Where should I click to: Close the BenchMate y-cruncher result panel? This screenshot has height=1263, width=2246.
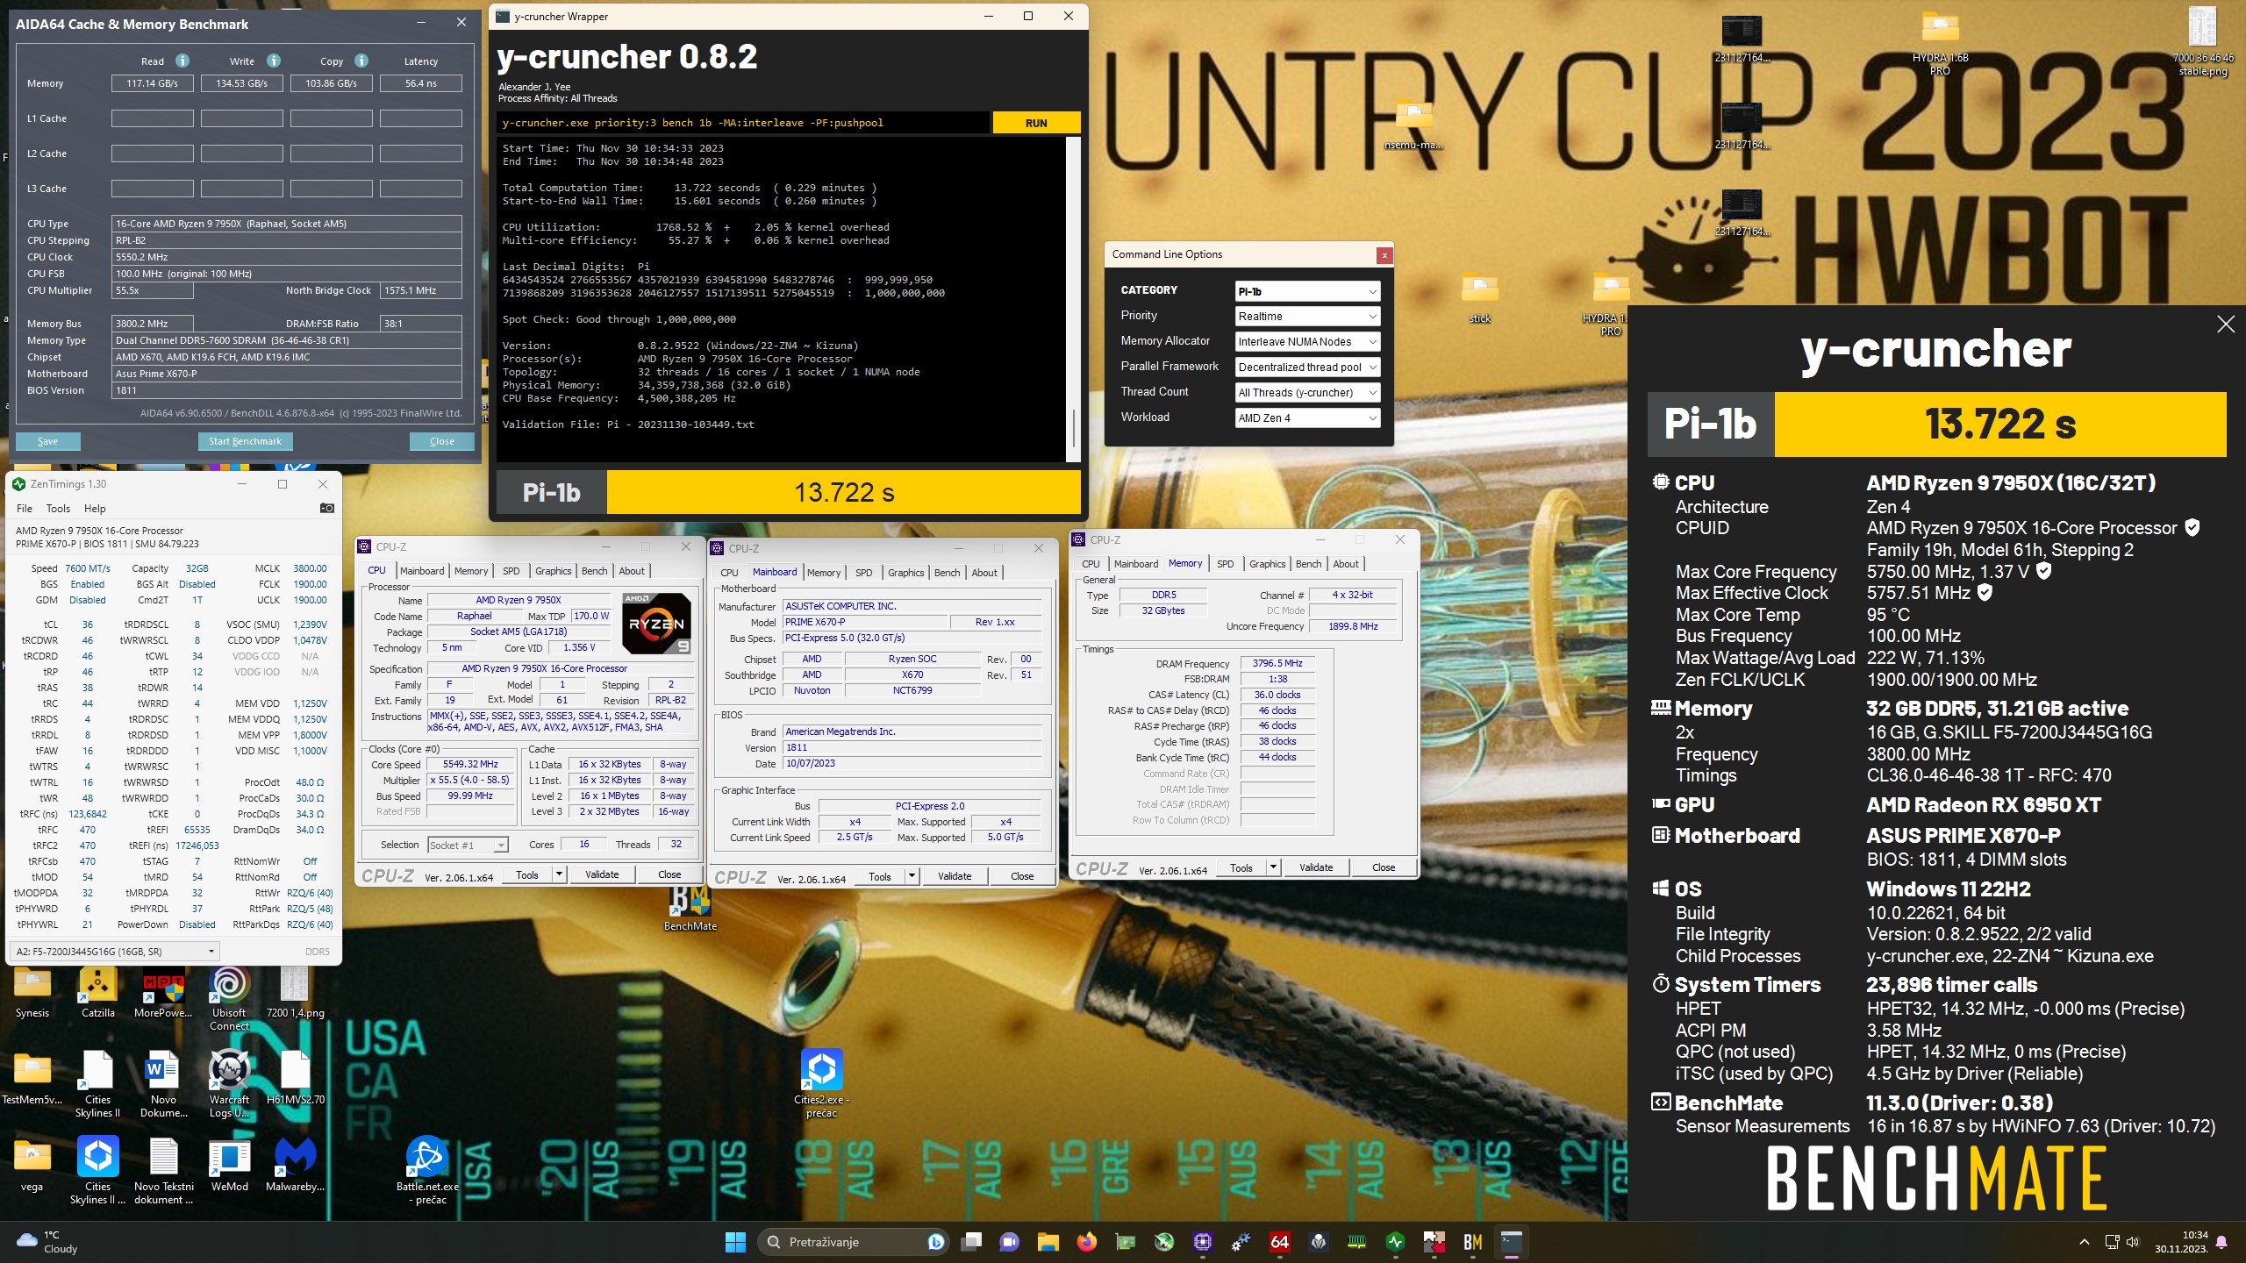[x=2226, y=325]
